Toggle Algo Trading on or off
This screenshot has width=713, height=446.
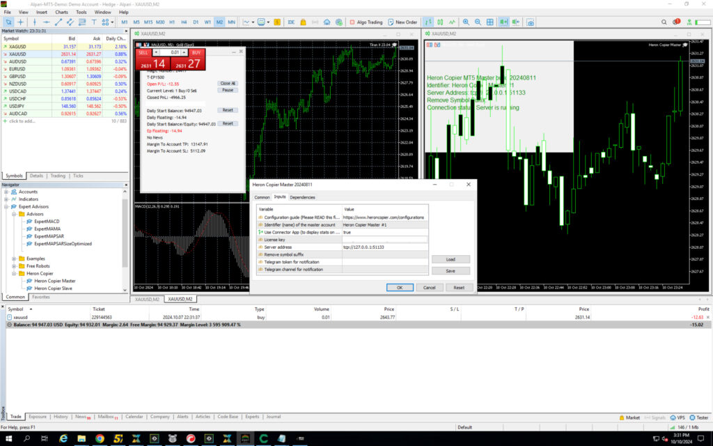click(x=366, y=22)
